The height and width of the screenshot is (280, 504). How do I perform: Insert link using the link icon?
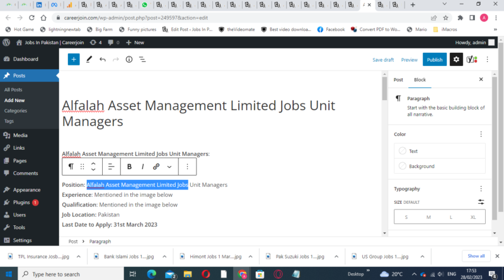point(156,167)
